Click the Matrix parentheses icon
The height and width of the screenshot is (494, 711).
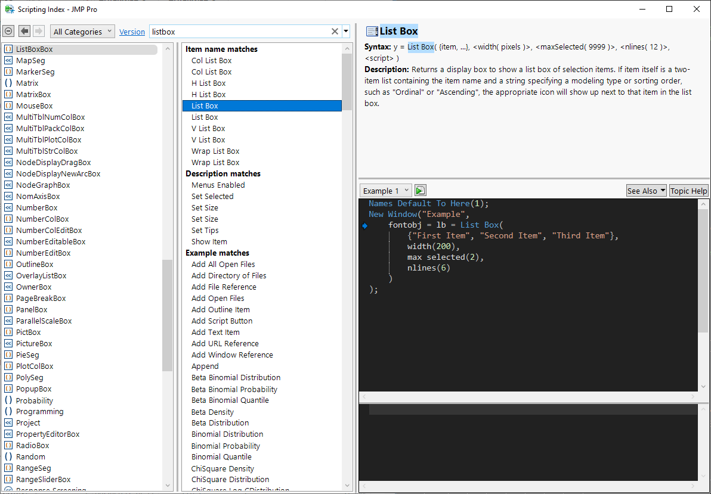click(x=8, y=83)
